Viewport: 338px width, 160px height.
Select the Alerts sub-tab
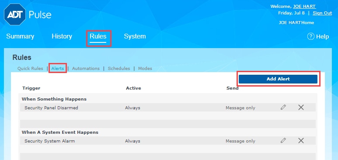pyautogui.click(x=58, y=68)
